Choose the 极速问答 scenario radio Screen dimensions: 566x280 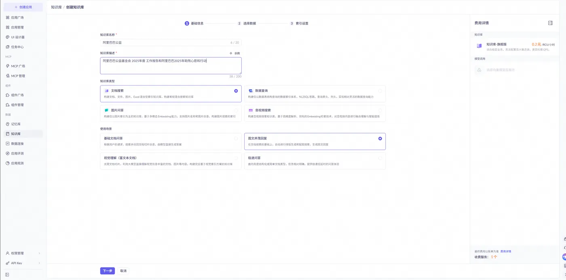[380, 158]
